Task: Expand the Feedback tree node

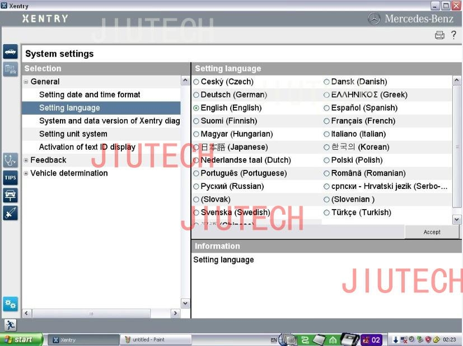Action: click(26, 160)
